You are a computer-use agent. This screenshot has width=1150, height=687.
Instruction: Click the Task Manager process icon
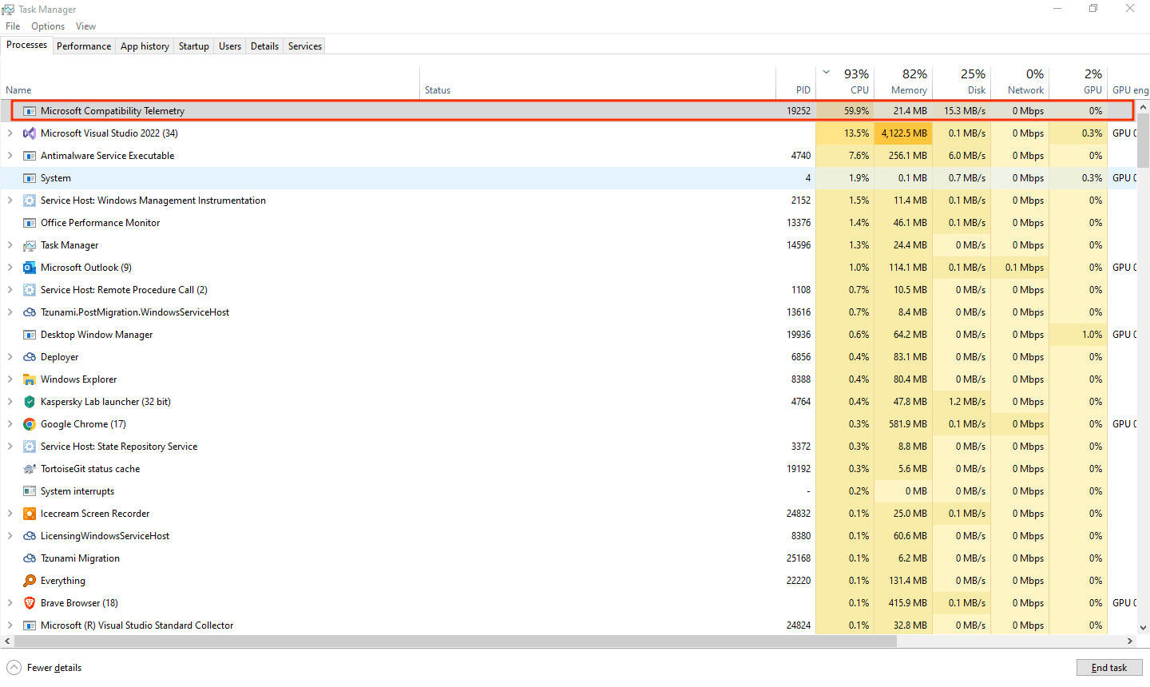30,245
